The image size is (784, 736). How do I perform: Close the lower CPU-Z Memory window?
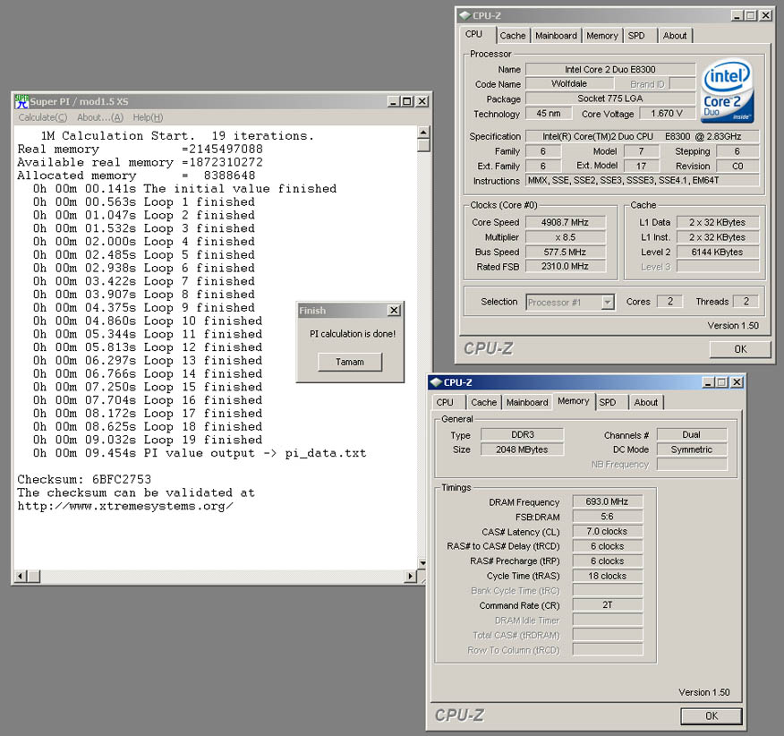pos(737,382)
